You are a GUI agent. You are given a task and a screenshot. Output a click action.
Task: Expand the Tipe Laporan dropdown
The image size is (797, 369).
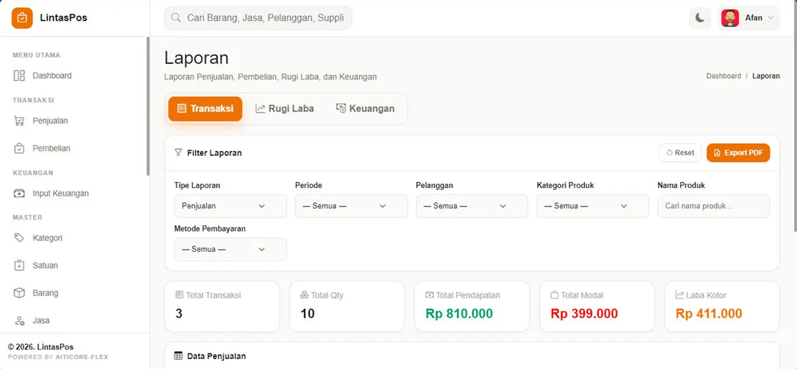(230, 206)
